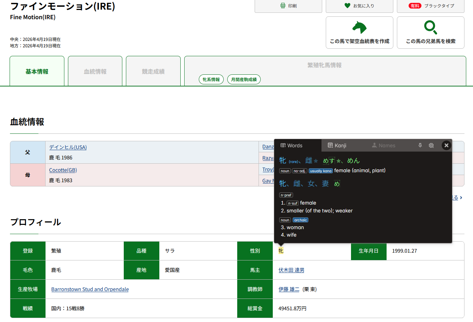Viewport: 473px width, 322px height.
Task: Click the プロフィール section heading
Action: coord(36,222)
